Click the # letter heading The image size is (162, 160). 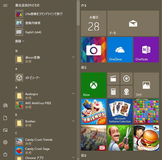coord(16,69)
